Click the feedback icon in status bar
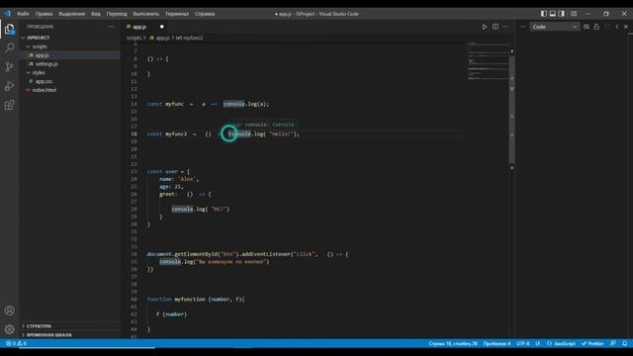Image resolution: width=633 pixels, height=356 pixels. pyautogui.click(x=613, y=343)
